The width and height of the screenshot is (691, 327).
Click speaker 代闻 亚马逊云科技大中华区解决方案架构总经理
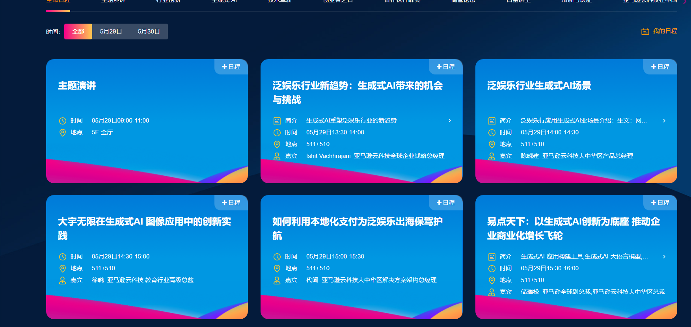(x=371, y=280)
